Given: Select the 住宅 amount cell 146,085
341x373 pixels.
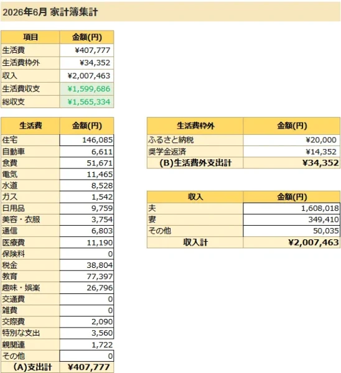Looking at the screenshot, I should [x=86, y=140].
